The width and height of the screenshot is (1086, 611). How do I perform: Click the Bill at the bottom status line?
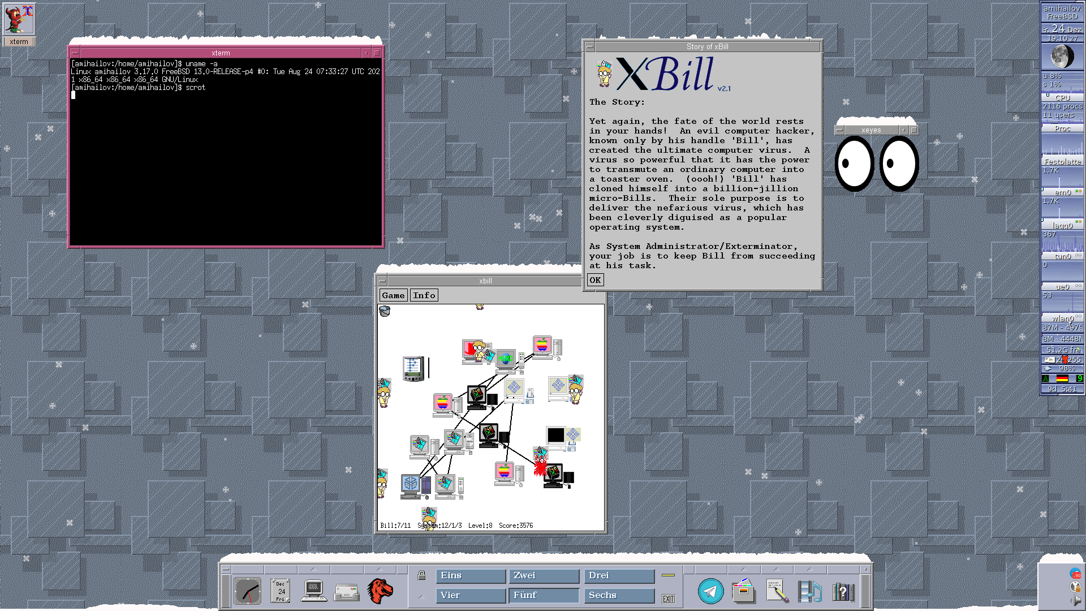[429, 518]
